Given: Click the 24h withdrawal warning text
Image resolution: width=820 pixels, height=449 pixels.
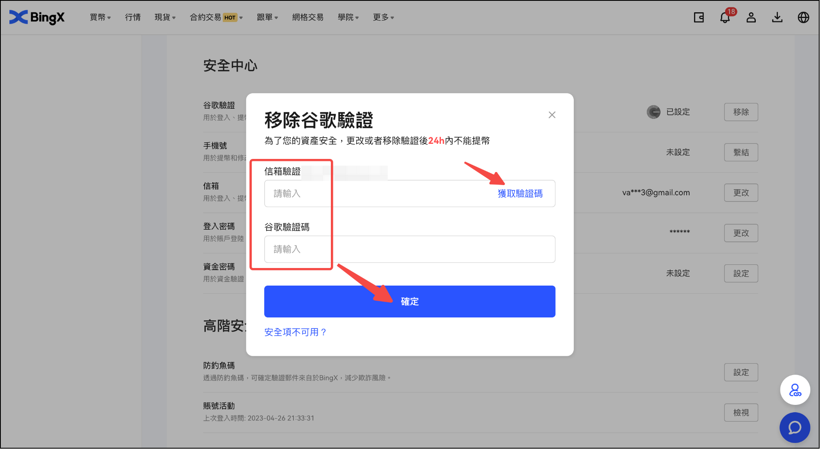Looking at the screenshot, I should (x=377, y=141).
